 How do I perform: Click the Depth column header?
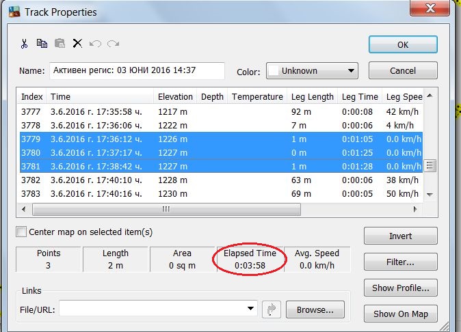[212, 96]
